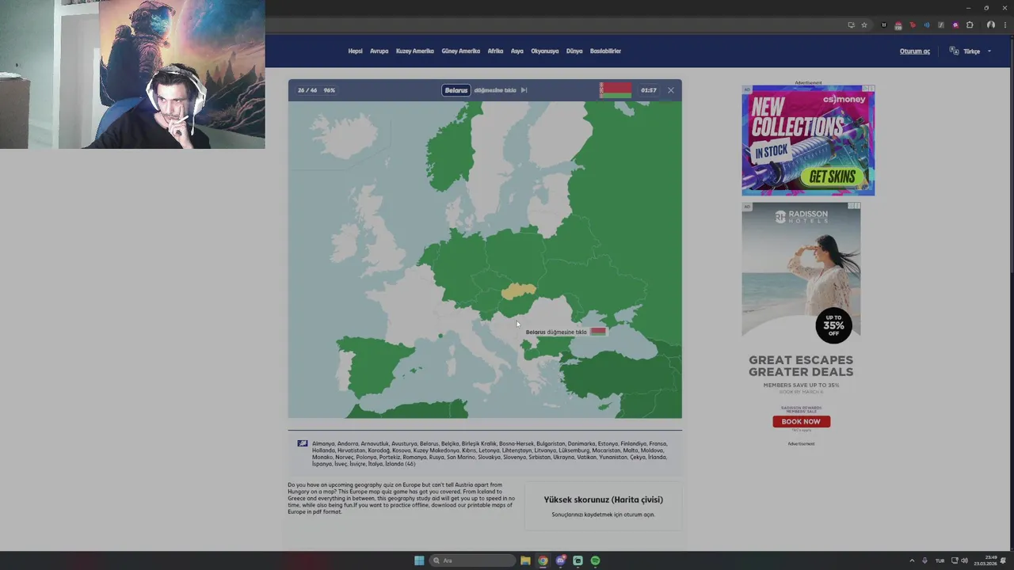Image resolution: width=1014 pixels, height=570 pixels.
Task: Open the Bastabilirler menu item
Action: [x=605, y=51]
